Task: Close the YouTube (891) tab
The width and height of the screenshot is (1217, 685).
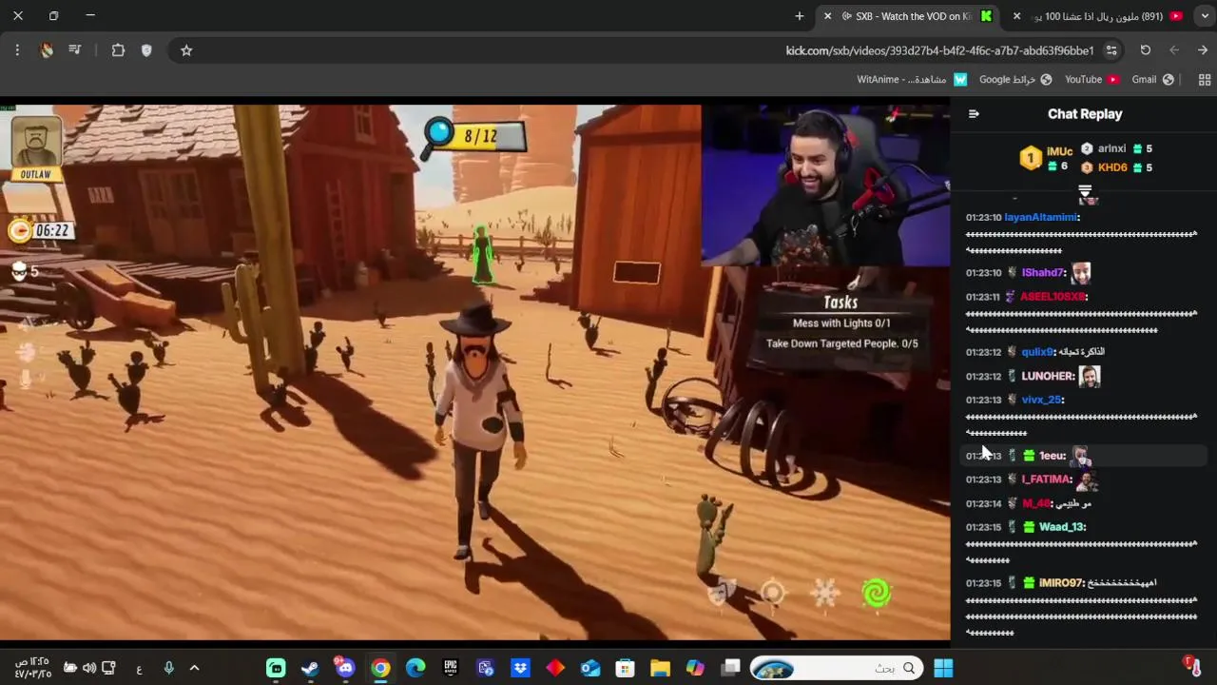Action: (x=1016, y=16)
